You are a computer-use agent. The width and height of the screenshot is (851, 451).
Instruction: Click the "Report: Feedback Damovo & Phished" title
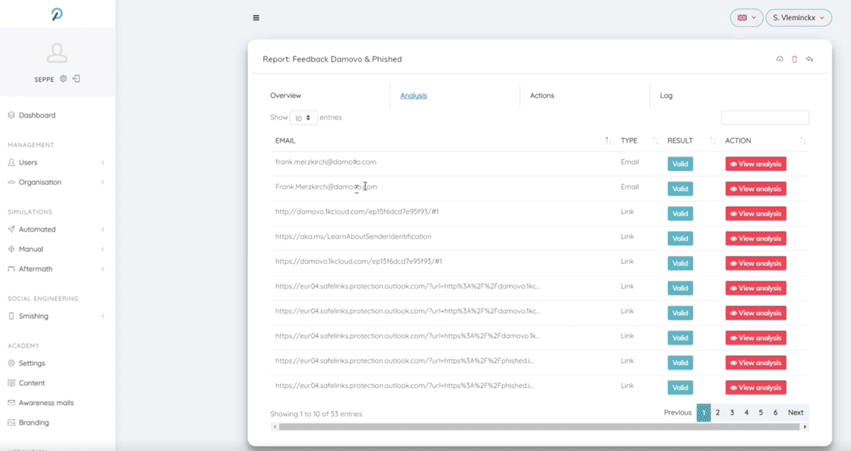click(333, 59)
